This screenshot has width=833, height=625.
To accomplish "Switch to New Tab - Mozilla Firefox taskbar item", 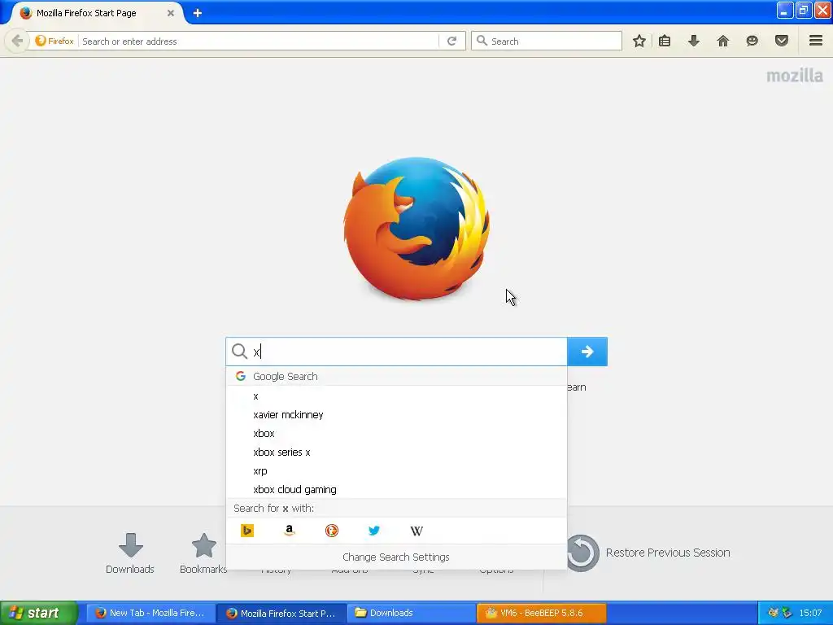I will (x=150, y=613).
